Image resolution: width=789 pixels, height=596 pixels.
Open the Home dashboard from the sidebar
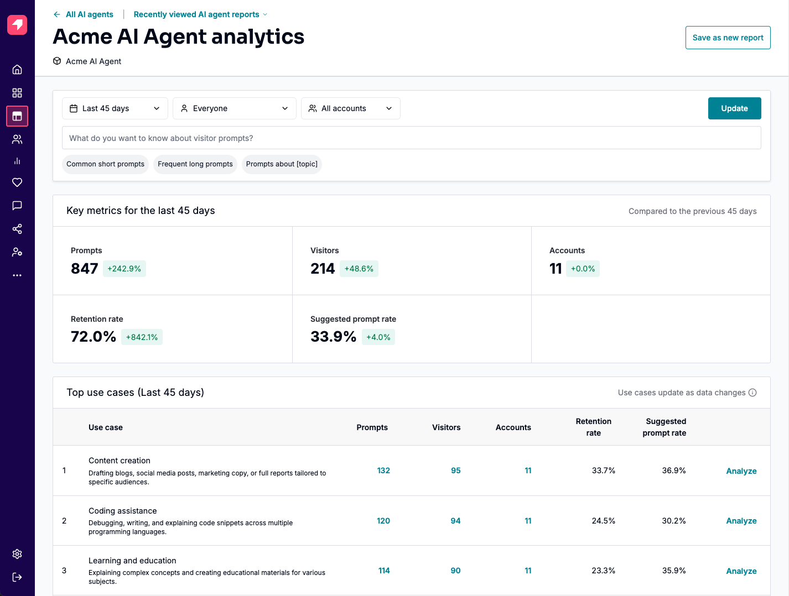point(17,69)
